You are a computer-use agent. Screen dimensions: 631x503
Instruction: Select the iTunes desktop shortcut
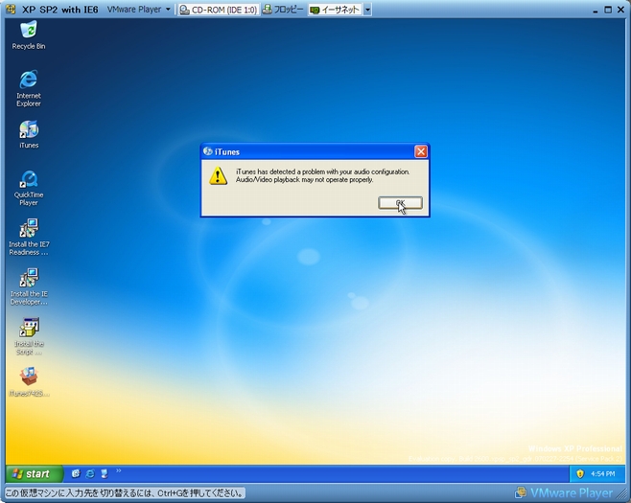[x=29, y=134]
